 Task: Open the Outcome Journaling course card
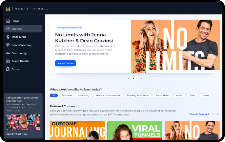(x=77, y=131)
